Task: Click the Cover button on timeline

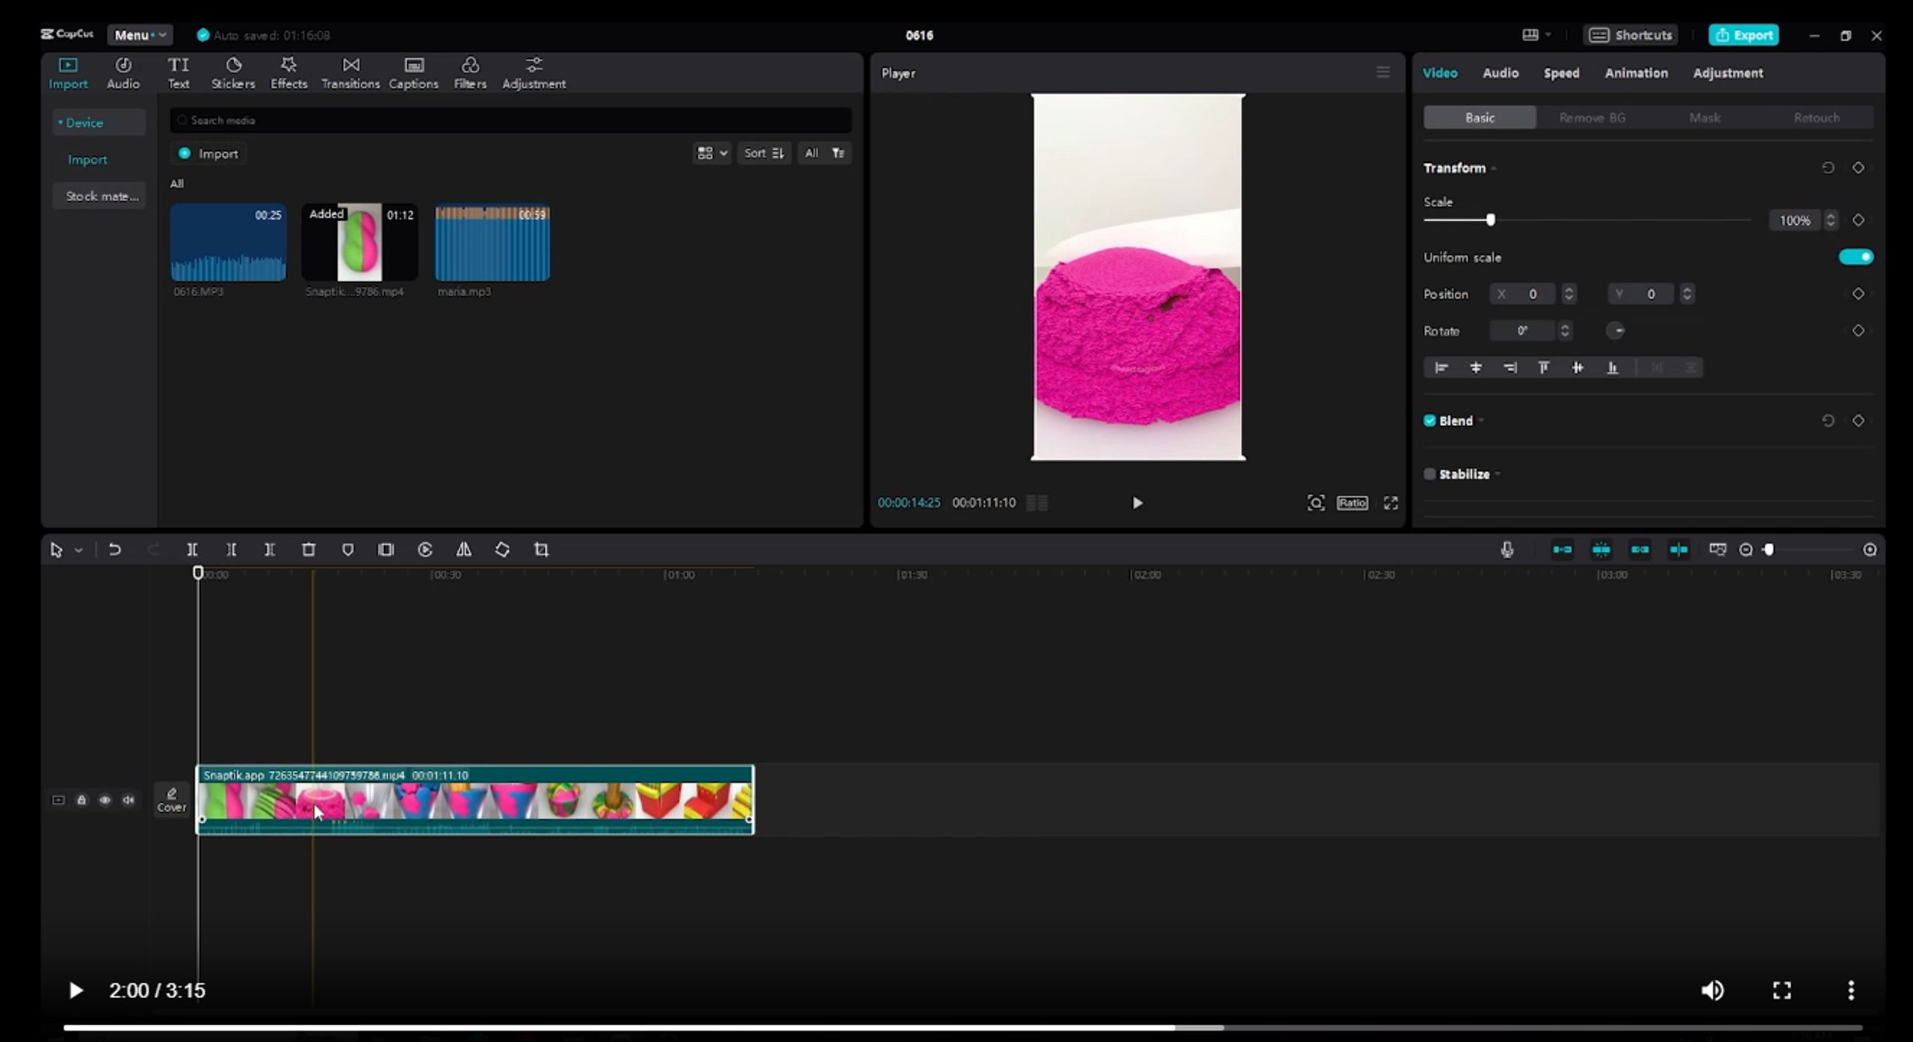Action: (x=171, y=800)
